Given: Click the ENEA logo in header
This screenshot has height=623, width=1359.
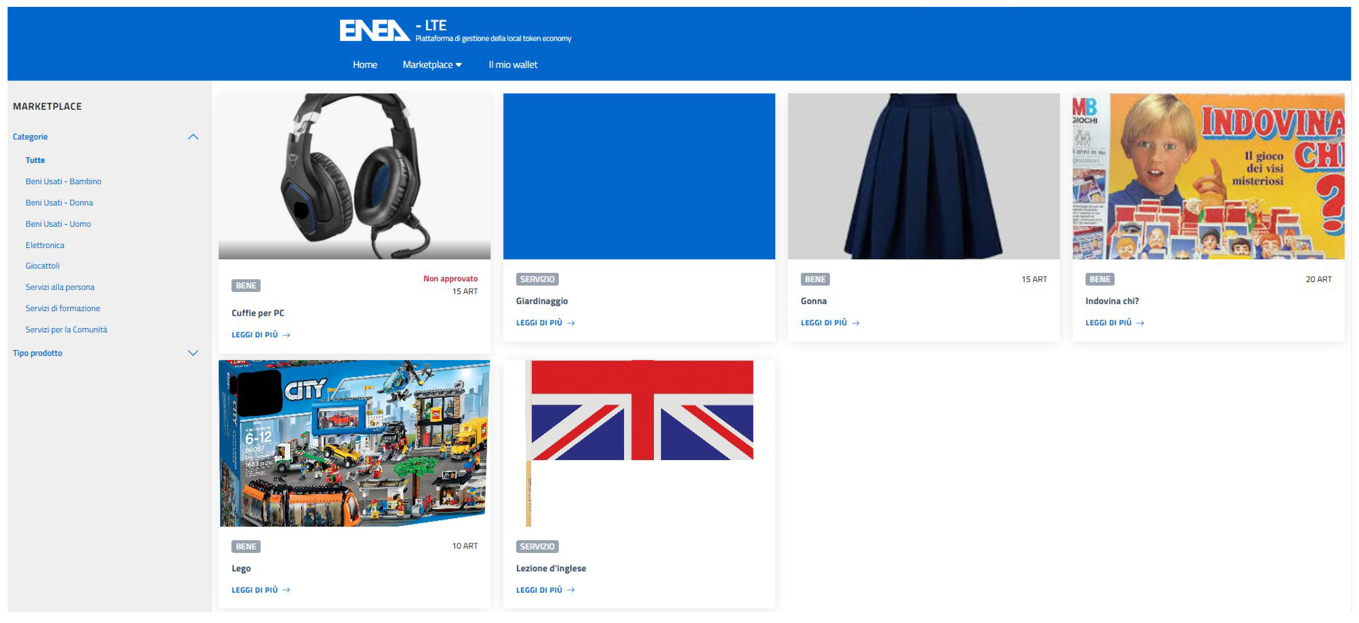Looking at the screenshot, I should [x=374, y=30].
